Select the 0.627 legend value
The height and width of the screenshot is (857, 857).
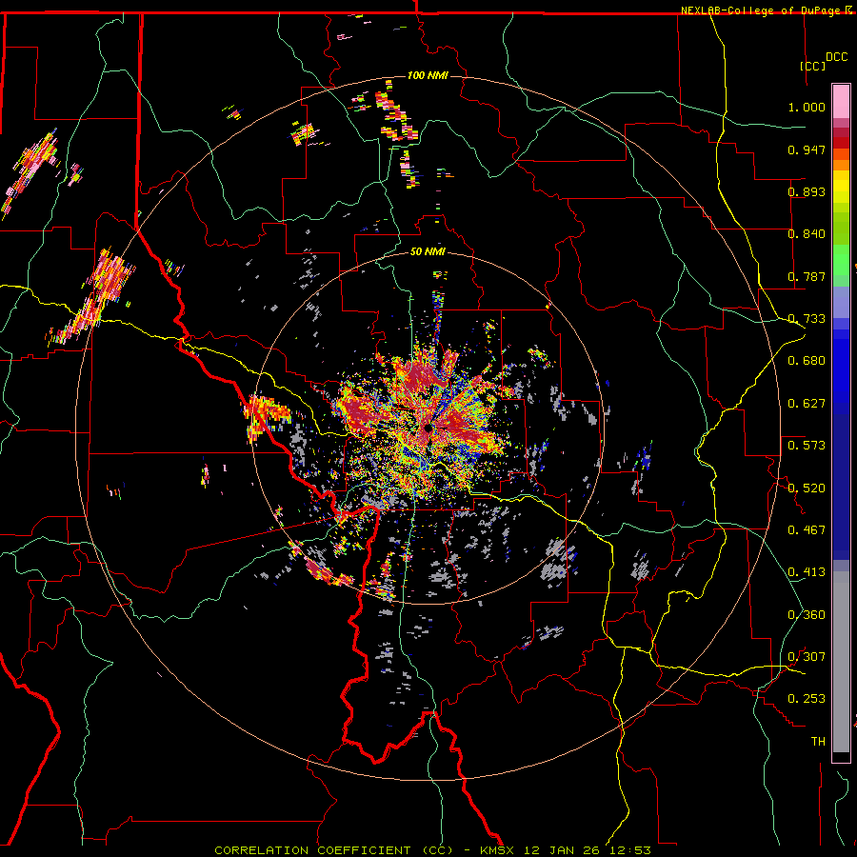click(x=807, y=404)
